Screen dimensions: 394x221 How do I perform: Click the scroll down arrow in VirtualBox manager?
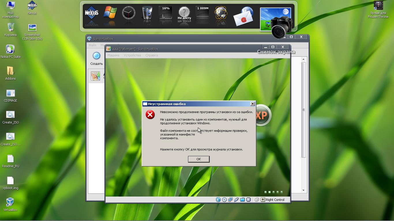[303, 190]
